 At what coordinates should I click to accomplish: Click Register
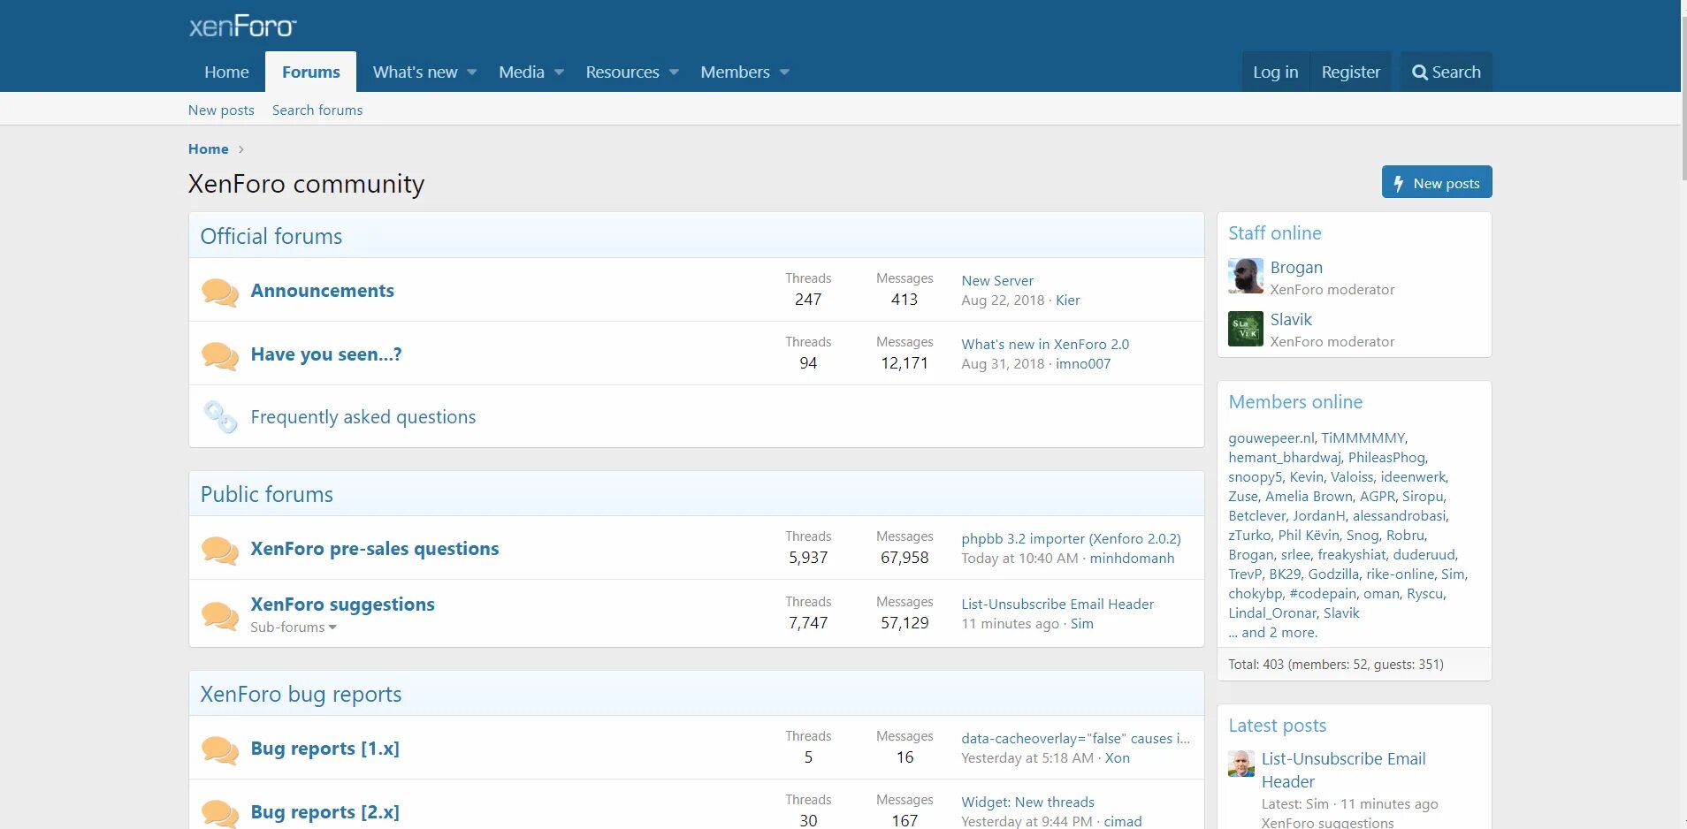click(x=1350, y=72)
